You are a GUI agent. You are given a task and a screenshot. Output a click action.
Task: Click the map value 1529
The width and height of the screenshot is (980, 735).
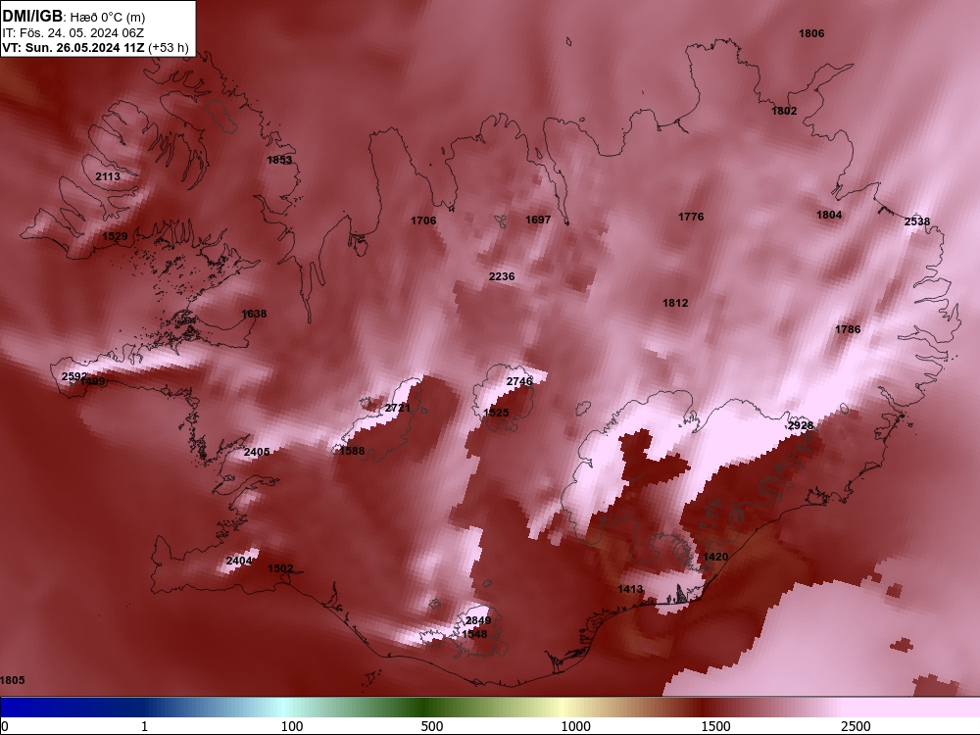coord(115,236)
